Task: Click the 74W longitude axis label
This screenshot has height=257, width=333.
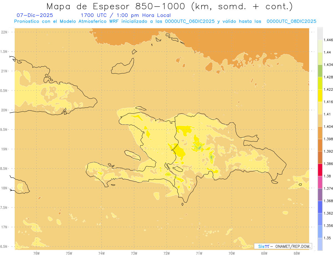Action: [102, 253]
